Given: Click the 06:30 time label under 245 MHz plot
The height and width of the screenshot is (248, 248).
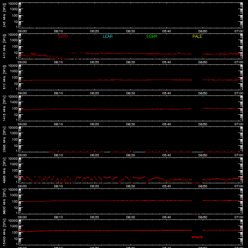Looking at the screenshot, I should [131, 31].
